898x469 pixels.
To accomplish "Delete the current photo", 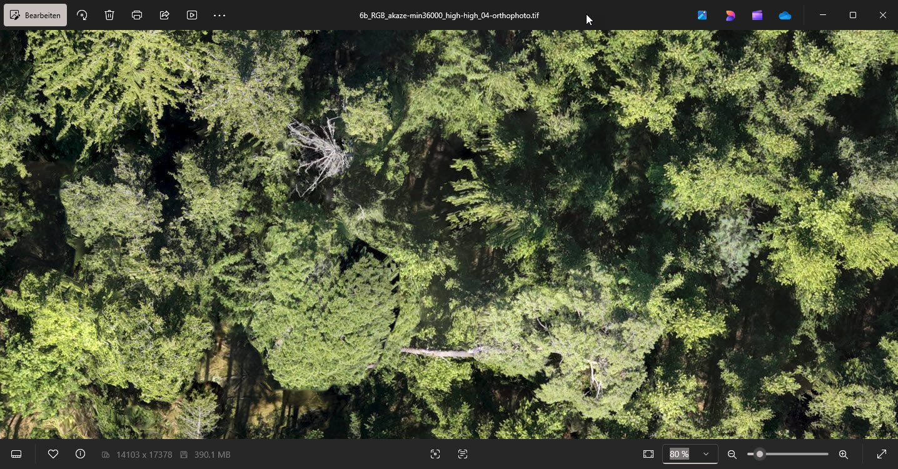I will [109, 15].
